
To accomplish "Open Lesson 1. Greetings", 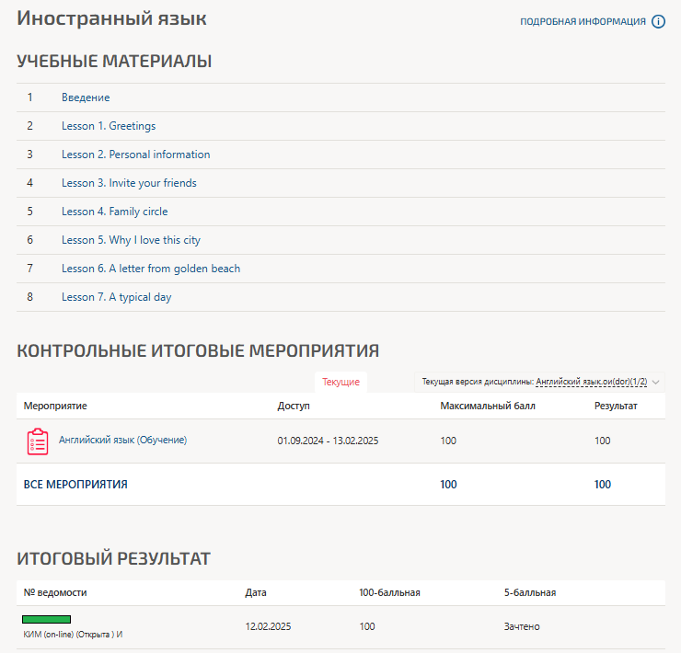I will tap(109, 126).
